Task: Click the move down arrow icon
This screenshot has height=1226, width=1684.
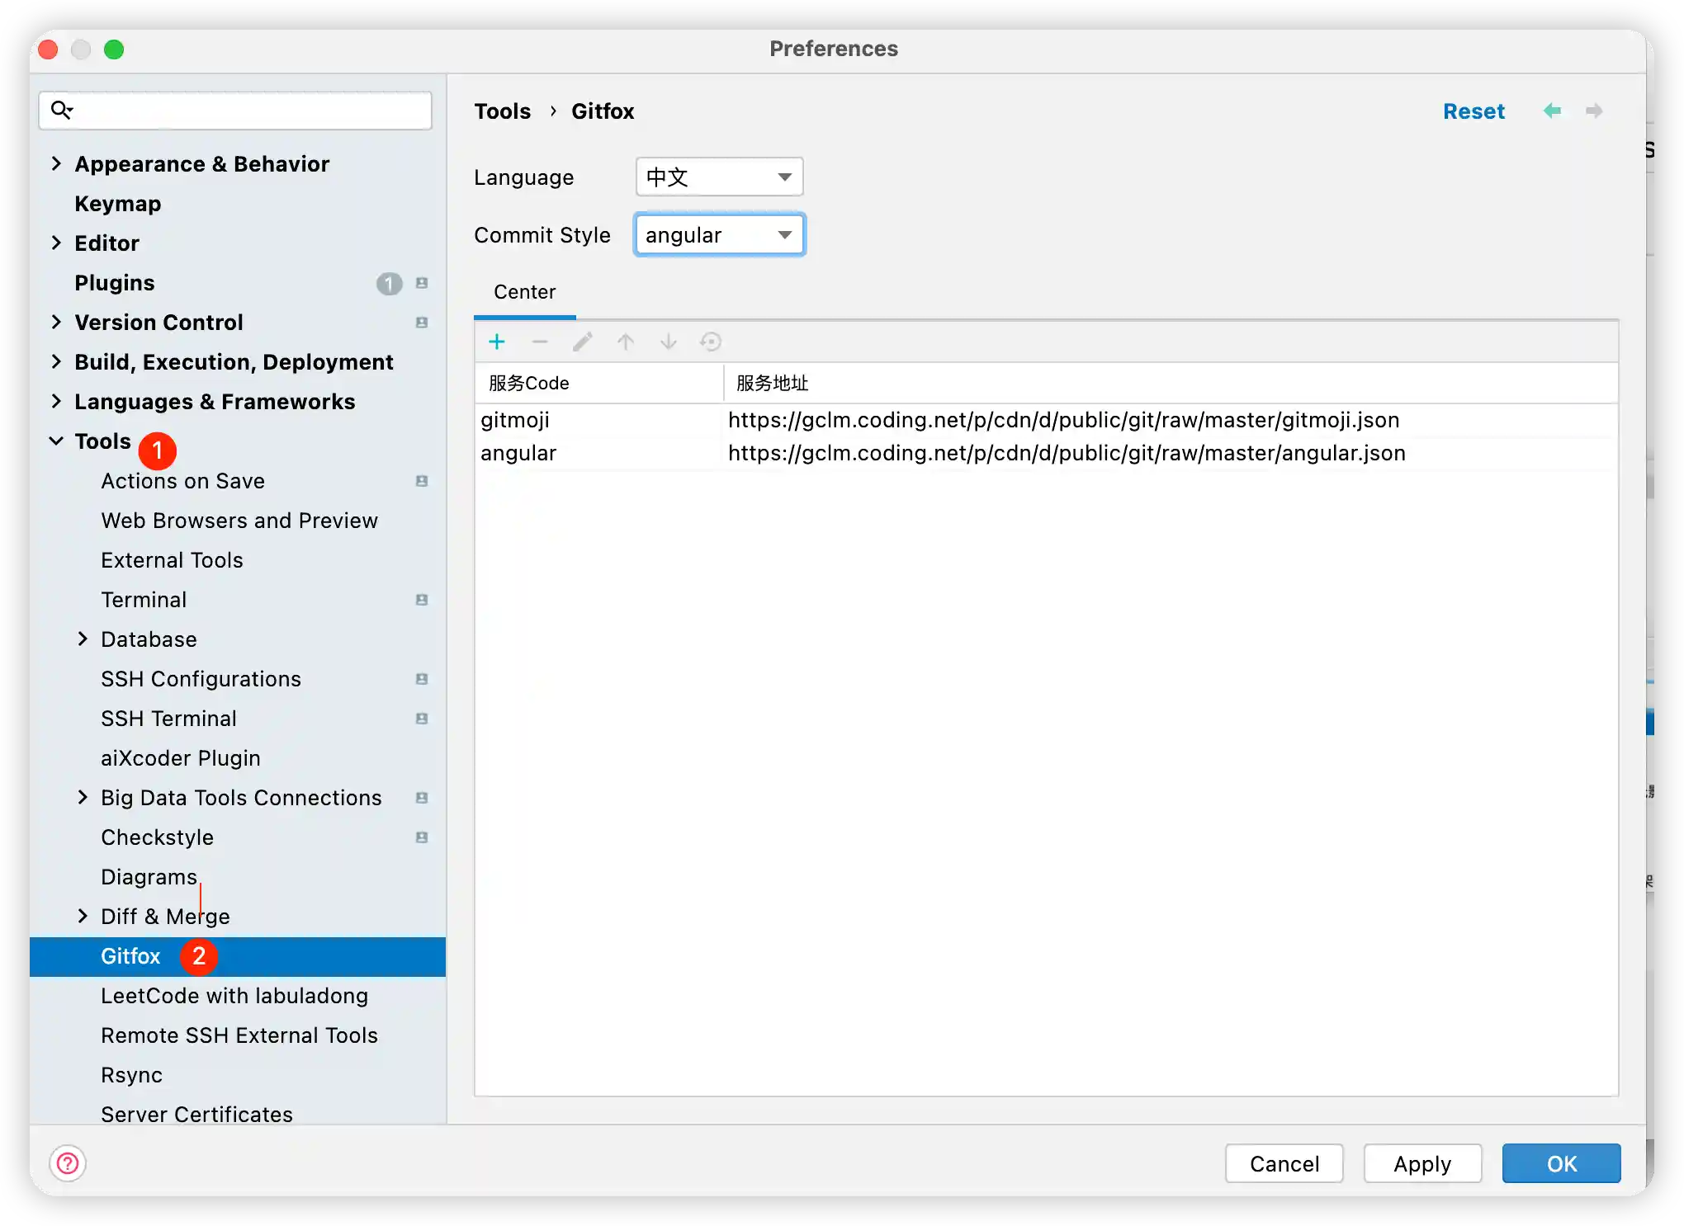Action: (669, 342)
